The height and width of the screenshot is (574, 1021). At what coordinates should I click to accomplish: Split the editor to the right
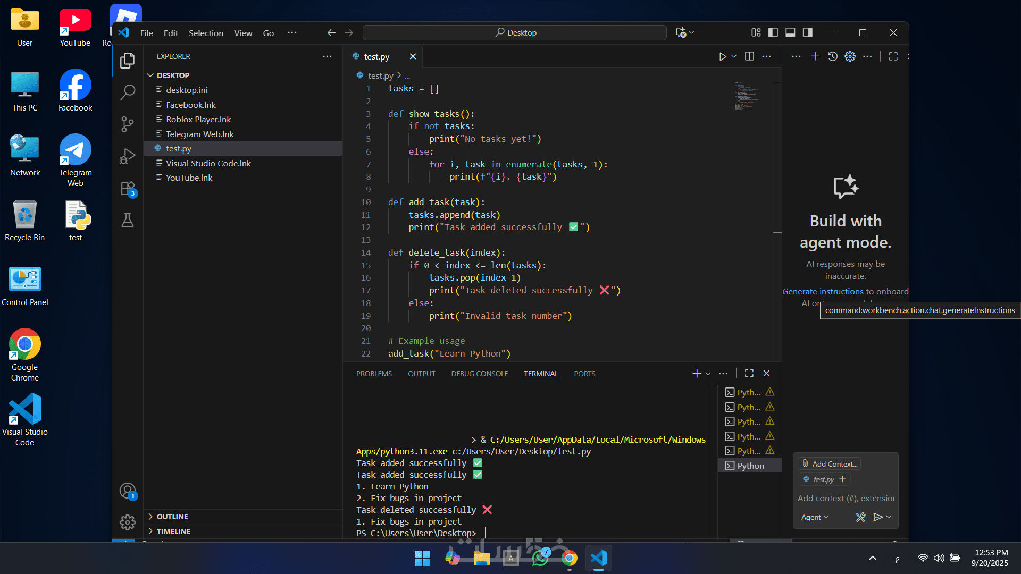point(749,56)
